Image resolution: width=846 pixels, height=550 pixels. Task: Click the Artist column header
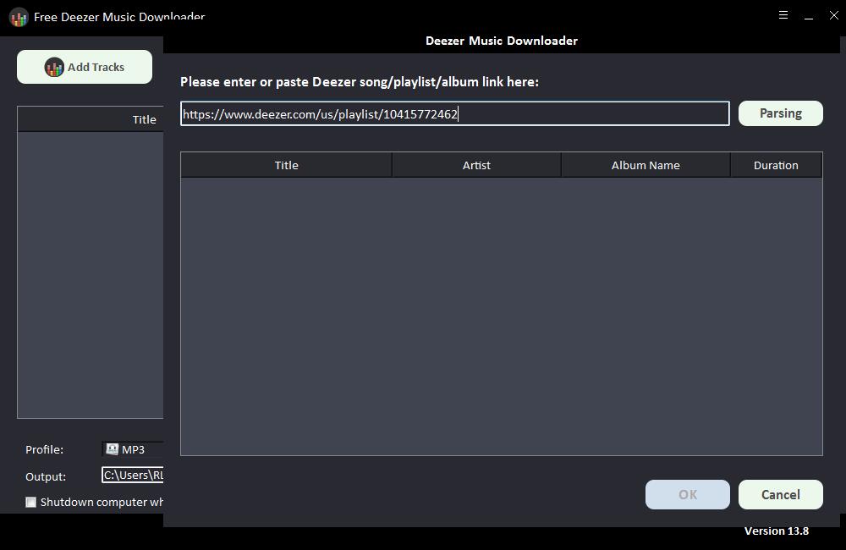tap(476, 165)
